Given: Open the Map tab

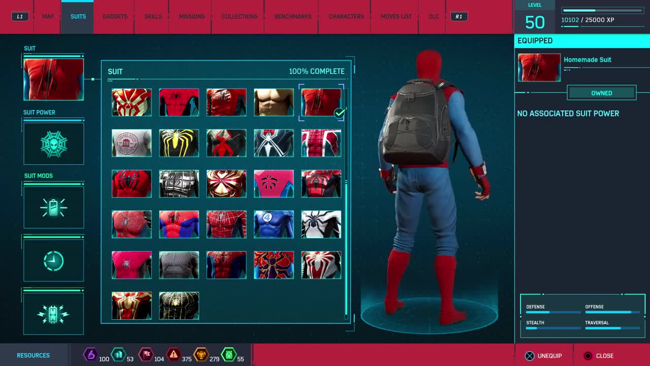Looking at the screenshot, I should [x=48, y=17].
